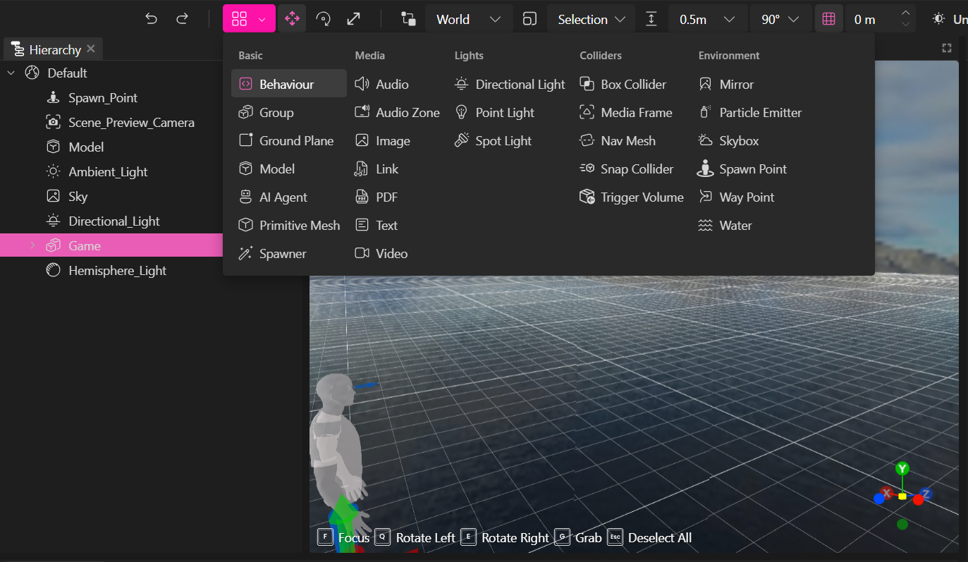Viewport: 968px width, 562px height.
Task: Increase grid height with up stepper
Action: coord(906,13)
